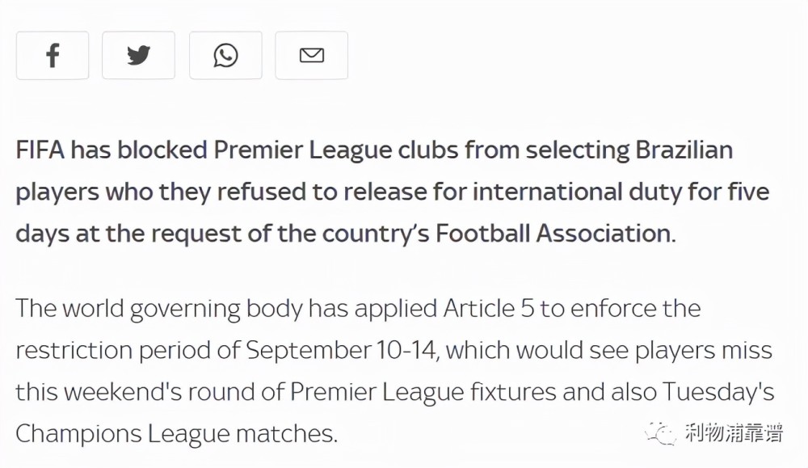Click the WeChat logo in the watermark
Screen dimensions: 808x468
click(661, 433)
